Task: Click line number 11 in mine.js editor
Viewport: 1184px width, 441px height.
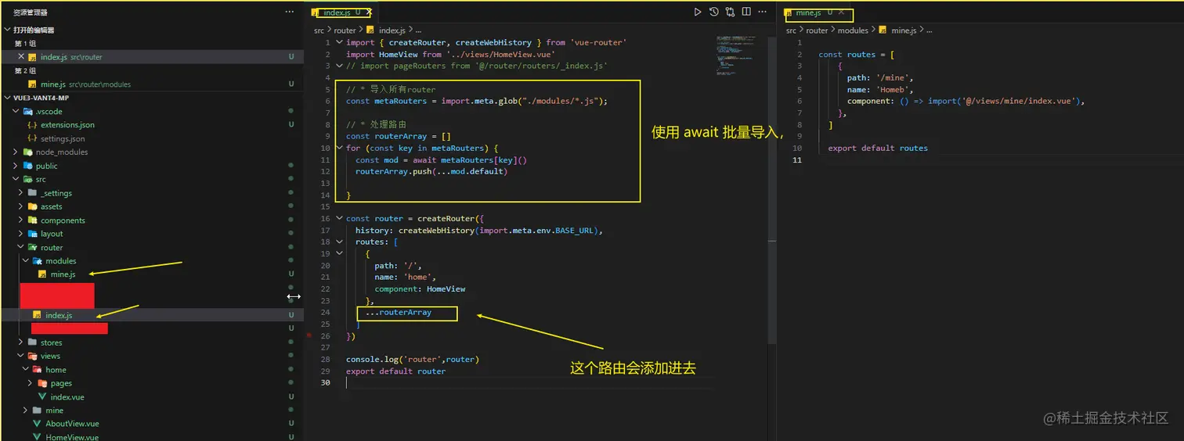Action: click(x=797, y=160)
